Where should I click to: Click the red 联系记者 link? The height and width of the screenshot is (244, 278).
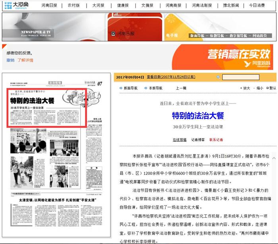216,140
